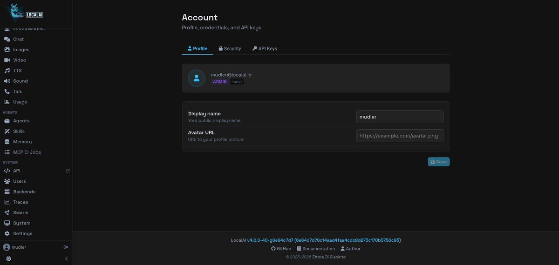Open TTS music note icon

pyautogui.click(x=7, y=71)
